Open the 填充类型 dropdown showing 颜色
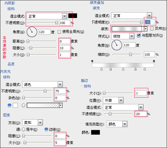This screenshot has height=148, width=167. coord(117,124)
